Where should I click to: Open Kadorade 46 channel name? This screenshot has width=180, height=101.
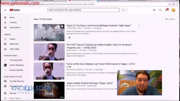tap(71, 86)
